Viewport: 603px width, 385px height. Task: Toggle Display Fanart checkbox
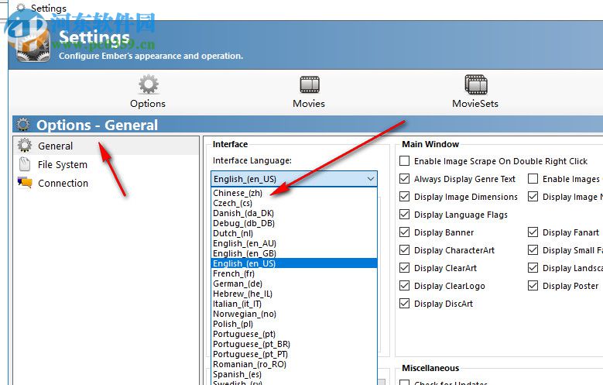pos(533,232)
